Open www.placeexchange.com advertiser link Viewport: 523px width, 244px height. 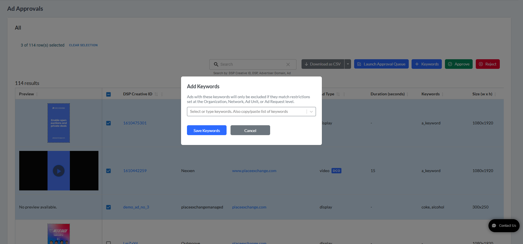[x=254, y=171]
